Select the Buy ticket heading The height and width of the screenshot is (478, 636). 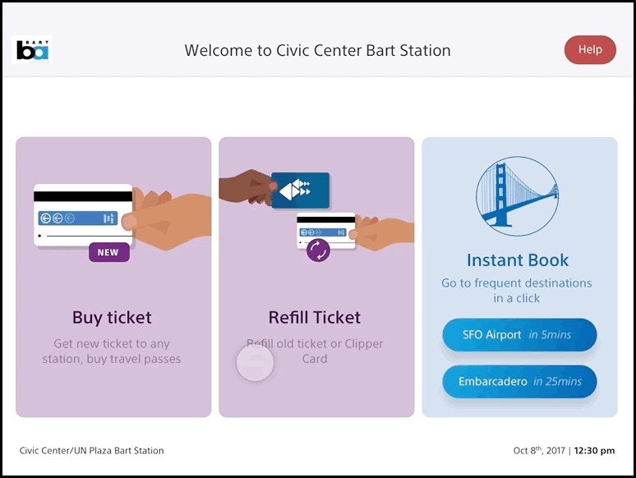pyautogui.click(x=113, y=318)
